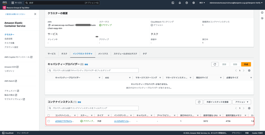This screenshot has width=265, height=135.
Task: Open container instance a036827797f647a link
Action: [x=64, y=121]
